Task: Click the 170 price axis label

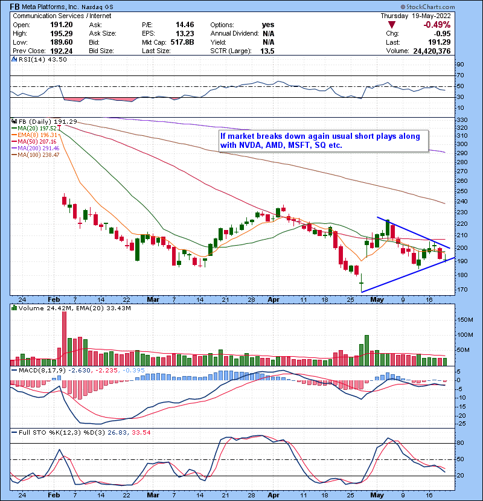Action: (462, 290)
